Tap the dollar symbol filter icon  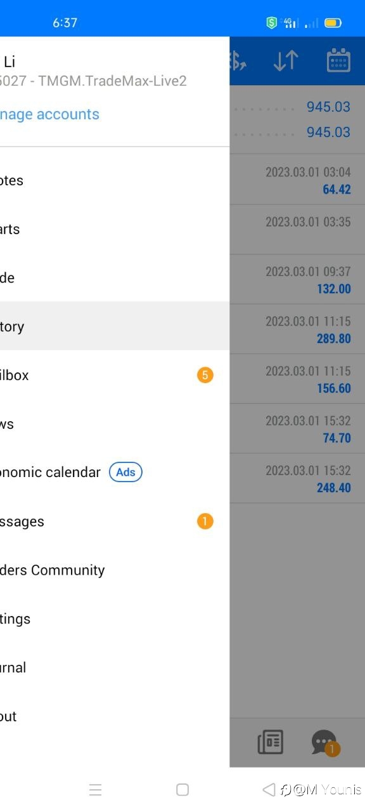[x=238, y=60]
